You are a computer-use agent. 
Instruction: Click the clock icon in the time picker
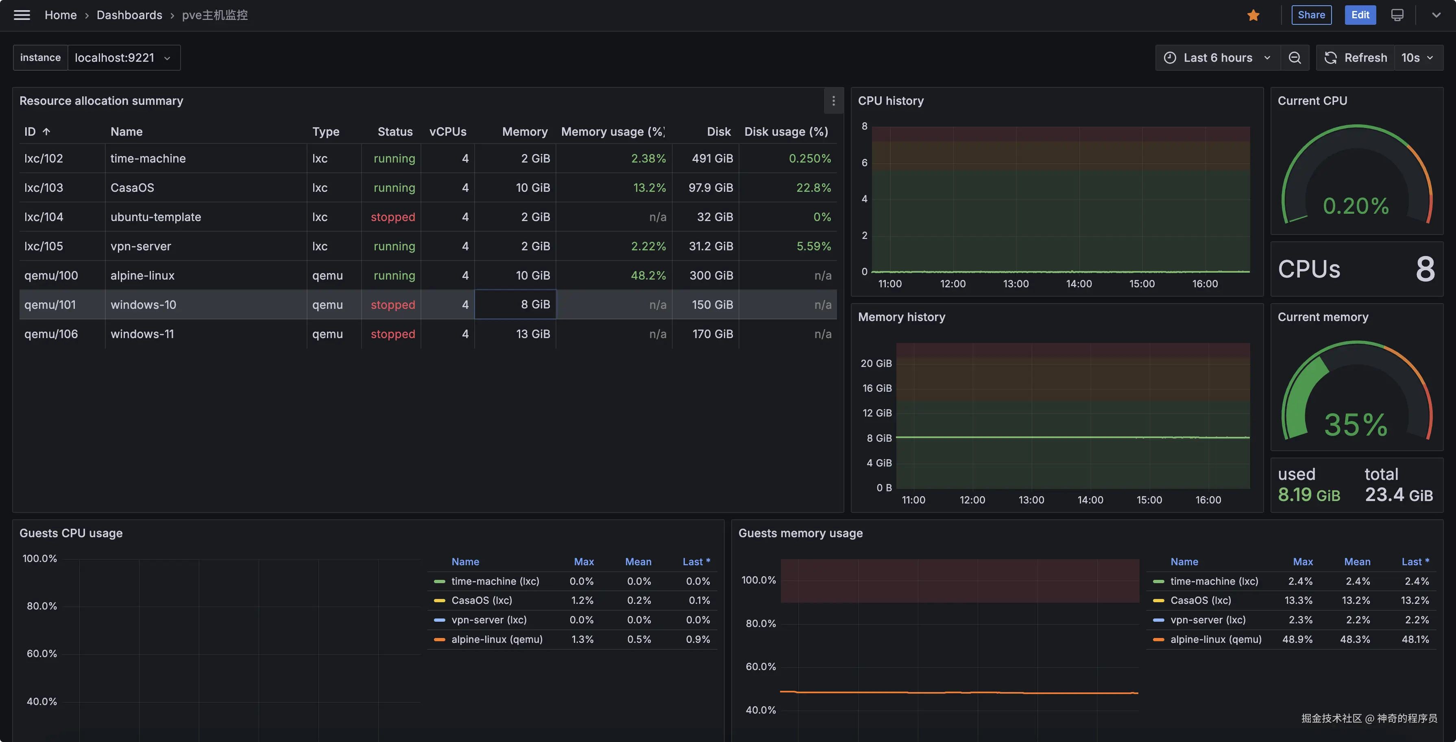(x=1170, y=58)
